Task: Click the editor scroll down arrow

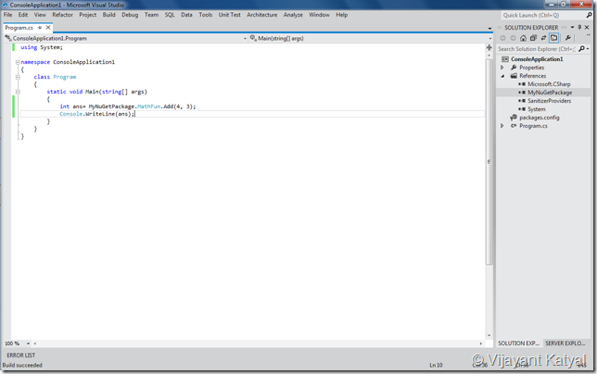Action: point(489,336)
